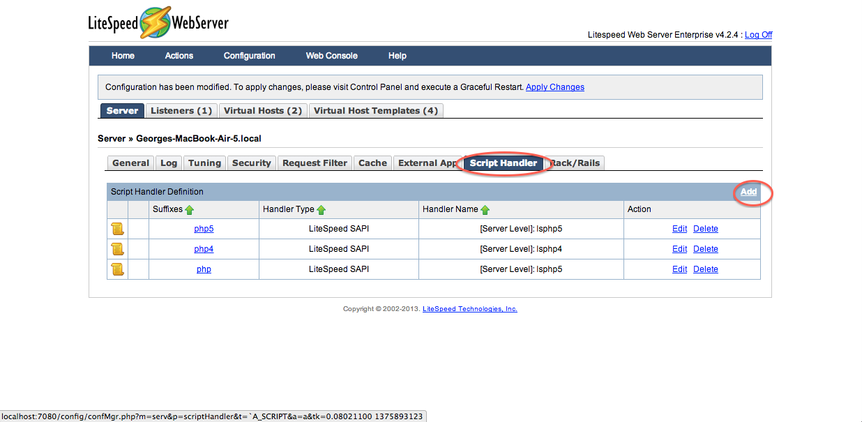862x422 pixels.
Task: Click the script icon in the php4 row
Action: (x=117, y=249)
